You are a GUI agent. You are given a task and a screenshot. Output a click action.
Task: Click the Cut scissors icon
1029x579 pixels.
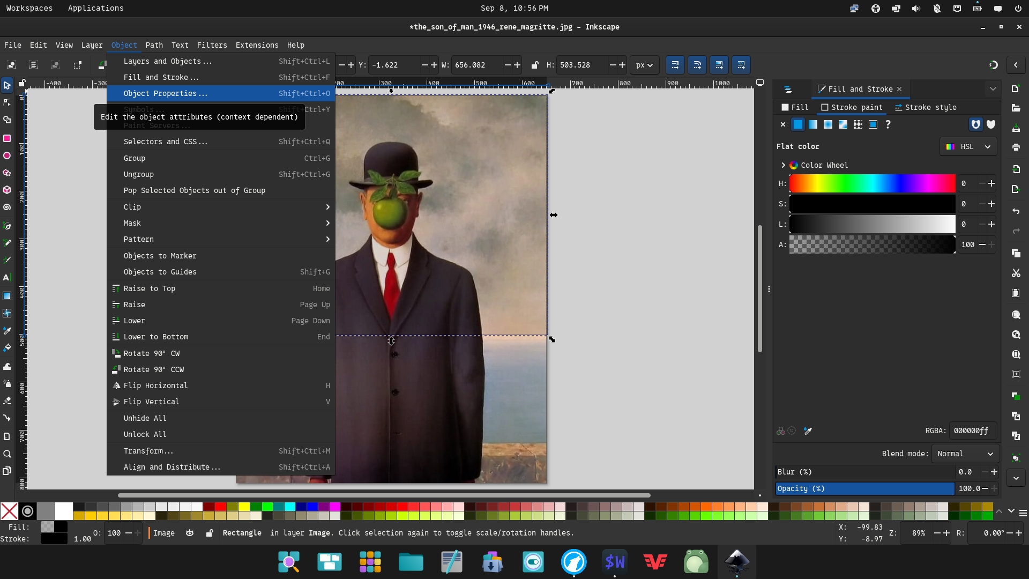click(x=1016, y=273)
